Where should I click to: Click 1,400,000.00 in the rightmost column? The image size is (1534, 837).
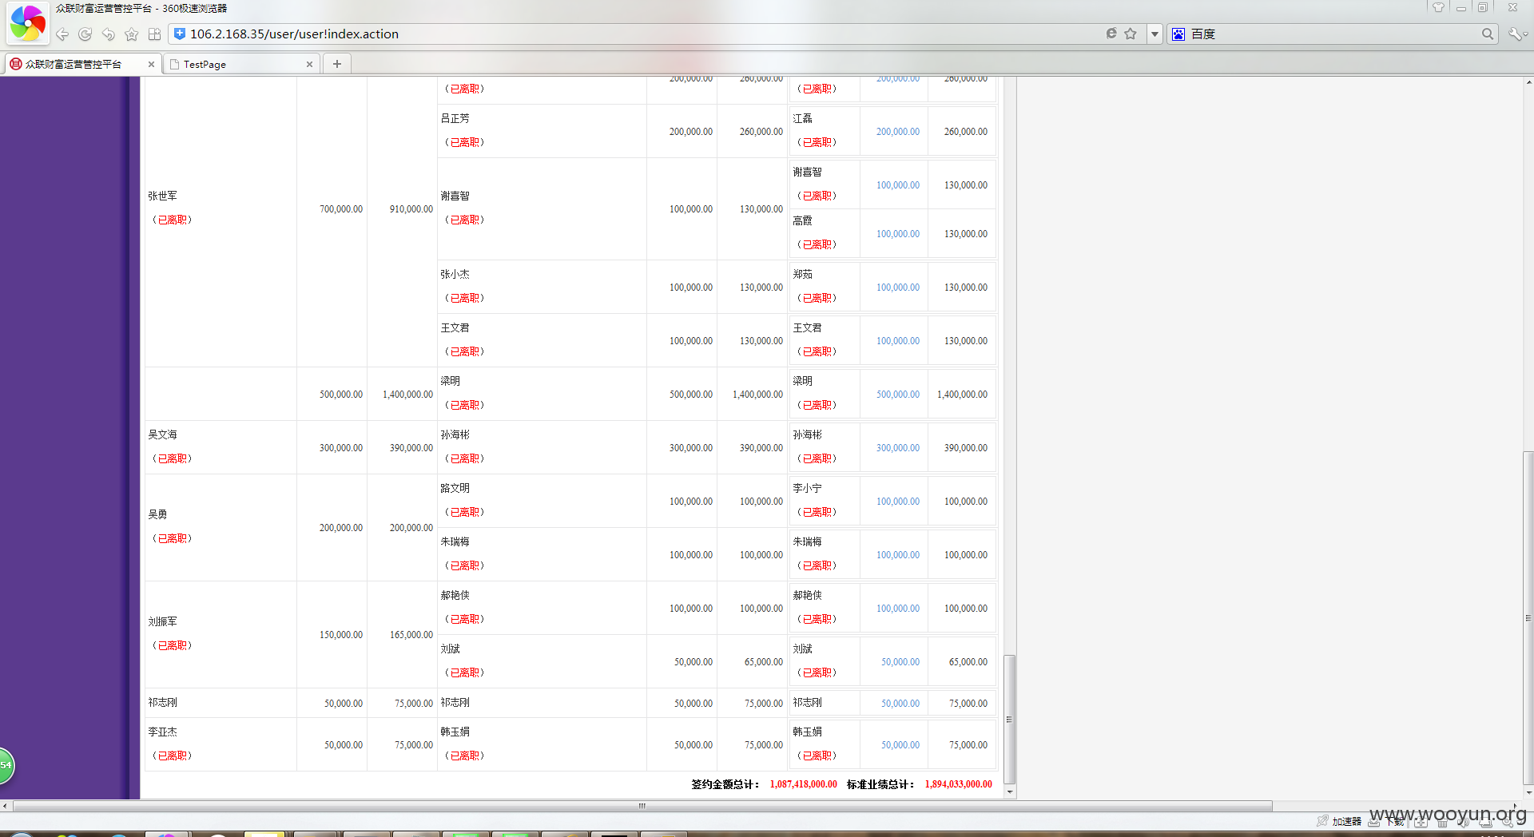coord(962,395)
